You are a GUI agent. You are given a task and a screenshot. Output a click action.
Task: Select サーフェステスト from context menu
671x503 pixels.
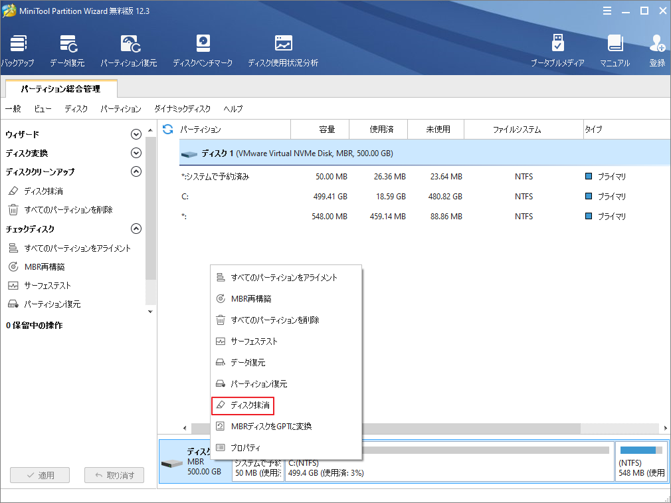click(x=286, y=342)
